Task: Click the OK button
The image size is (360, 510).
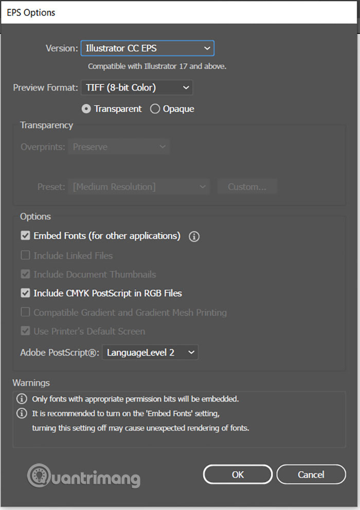Action: (238, 475)
